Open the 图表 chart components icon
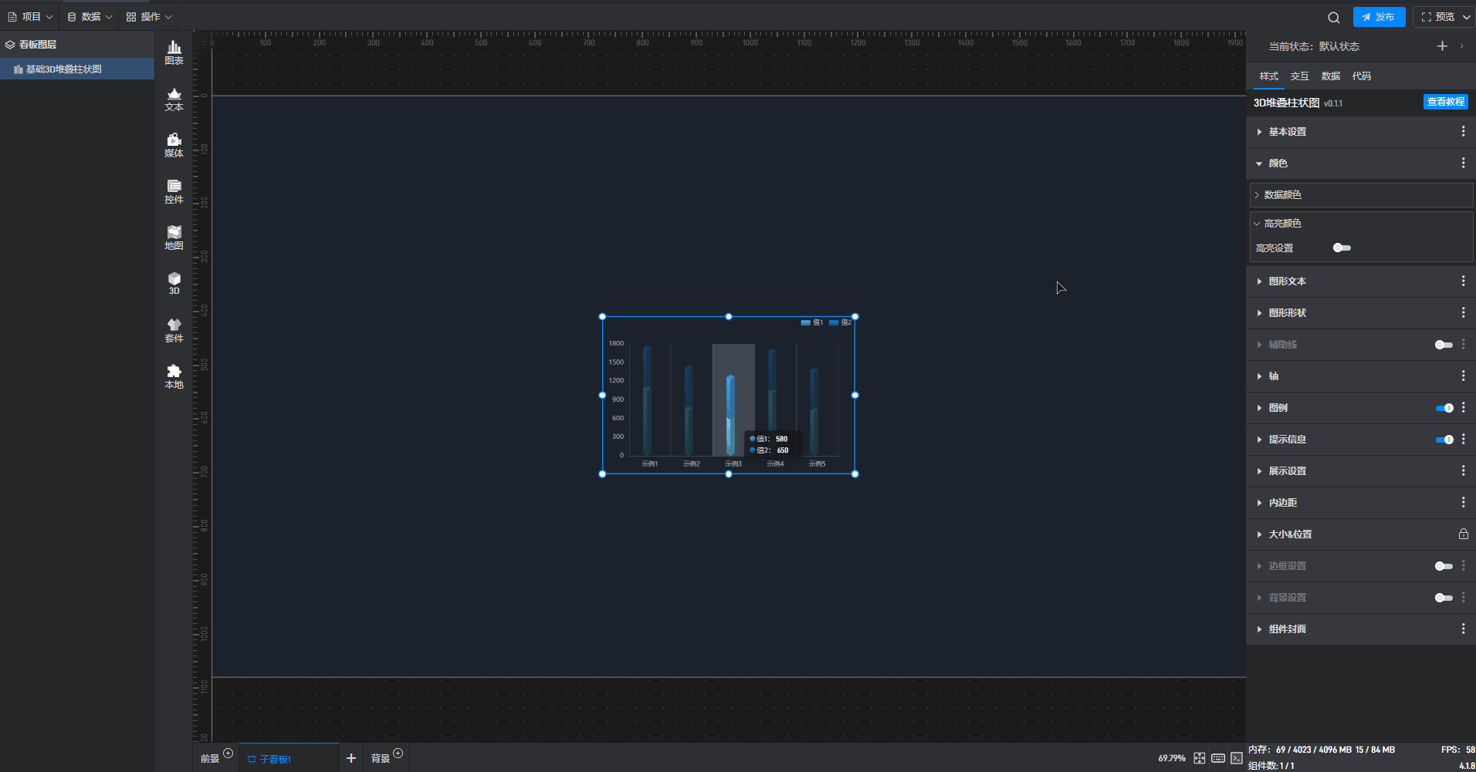Image resolution: width=1476 pixels, height=772 pixels. click(174, 52)
